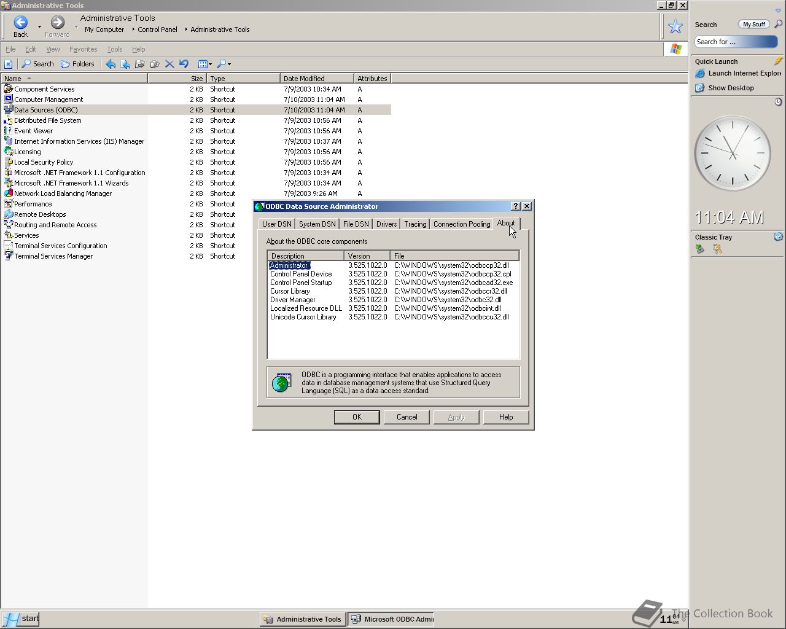This screenshot has width=786, height=629.
Task: Open the Edit menu
Action: [31, 49]
